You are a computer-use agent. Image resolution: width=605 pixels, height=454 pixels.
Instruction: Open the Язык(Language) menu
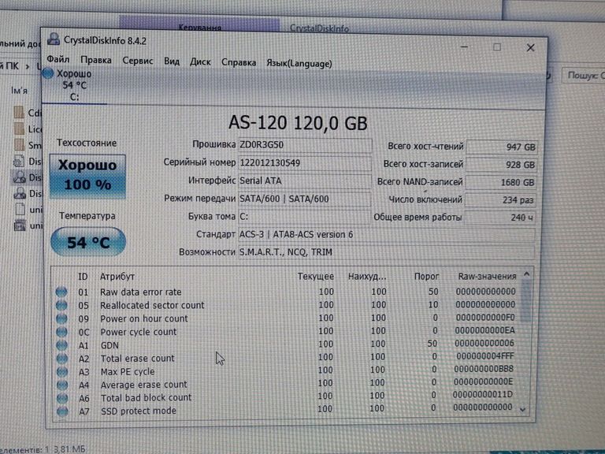(x=299, y=64)
